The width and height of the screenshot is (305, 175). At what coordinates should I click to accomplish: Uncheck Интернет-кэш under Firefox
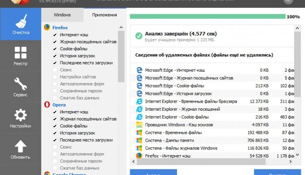pyautogui.click(x=55, y=35)
